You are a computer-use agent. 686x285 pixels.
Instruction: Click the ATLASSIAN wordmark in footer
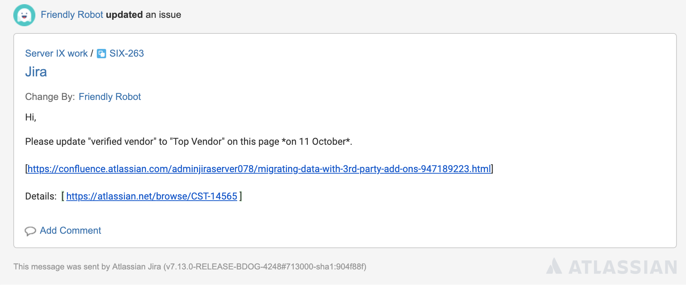pos(623,267)
